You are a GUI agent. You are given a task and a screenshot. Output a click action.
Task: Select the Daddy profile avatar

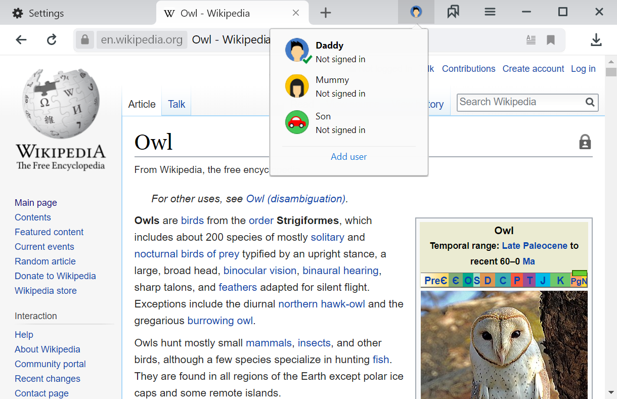tap(297, 51)
